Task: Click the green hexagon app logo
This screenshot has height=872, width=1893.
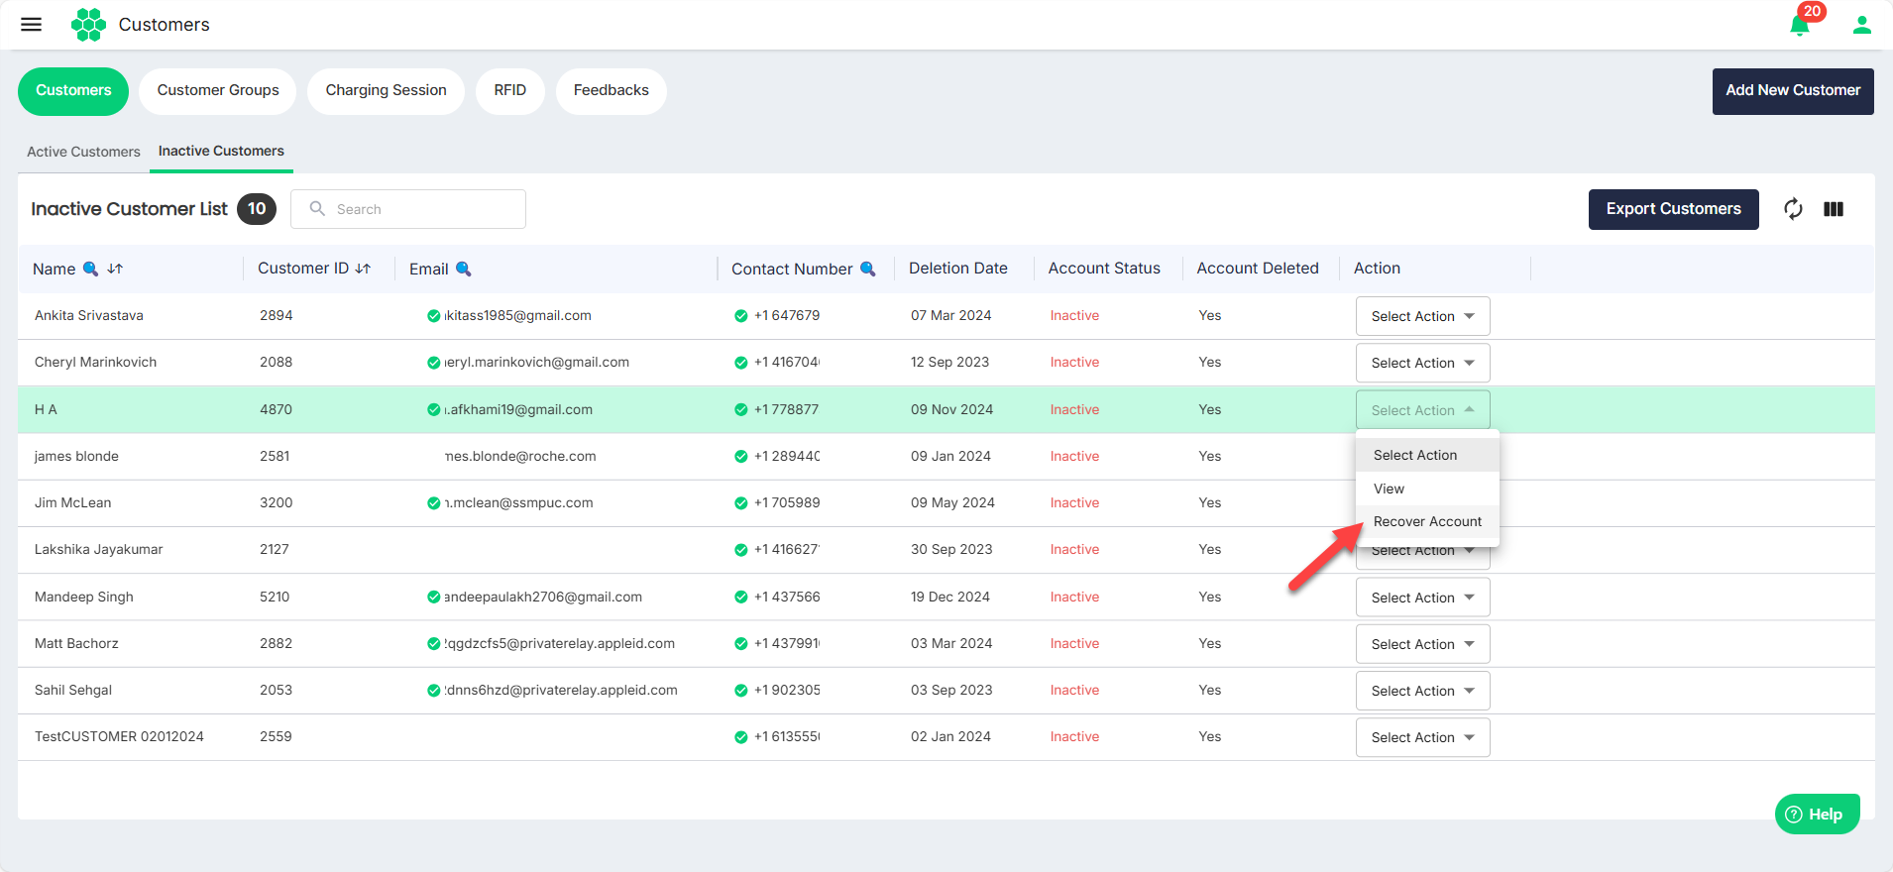Action: pyautogui.click(x=88, y=25)
